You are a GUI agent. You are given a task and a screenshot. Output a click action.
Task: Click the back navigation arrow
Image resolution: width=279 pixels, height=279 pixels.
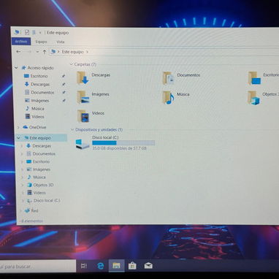18,51
